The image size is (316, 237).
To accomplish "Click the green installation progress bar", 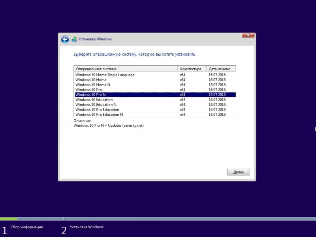I will point(9,219).
